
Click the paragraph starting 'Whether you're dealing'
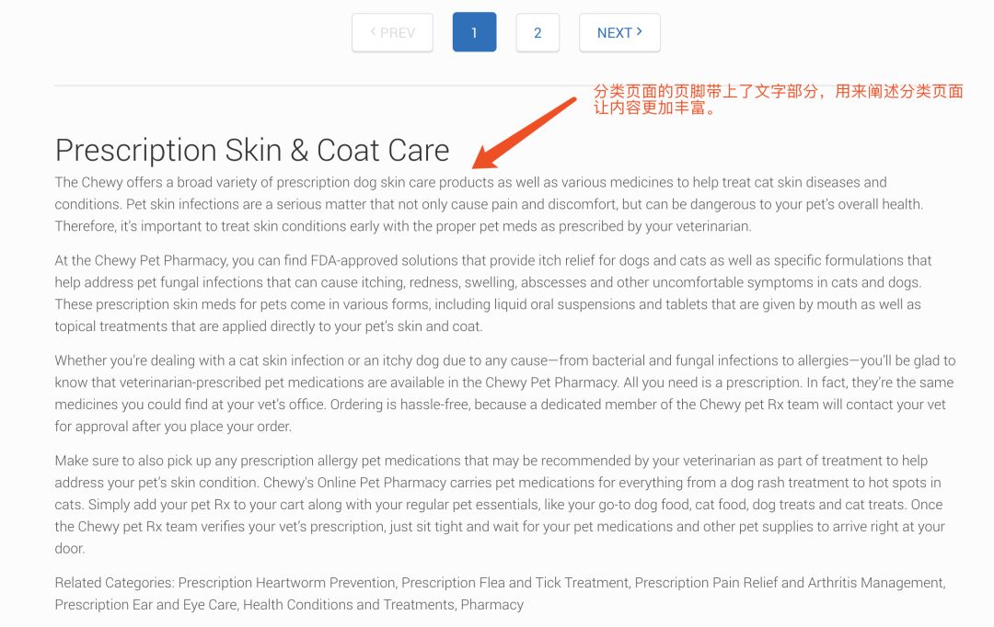point(504,393)
